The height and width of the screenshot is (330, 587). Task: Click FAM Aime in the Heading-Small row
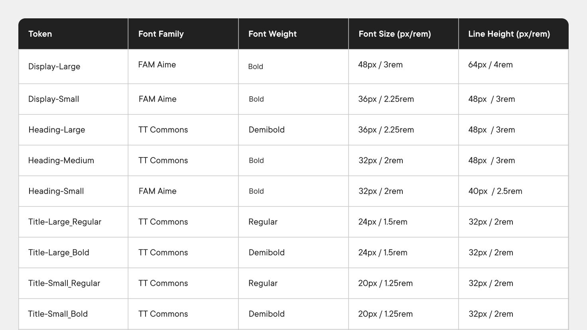158,191
